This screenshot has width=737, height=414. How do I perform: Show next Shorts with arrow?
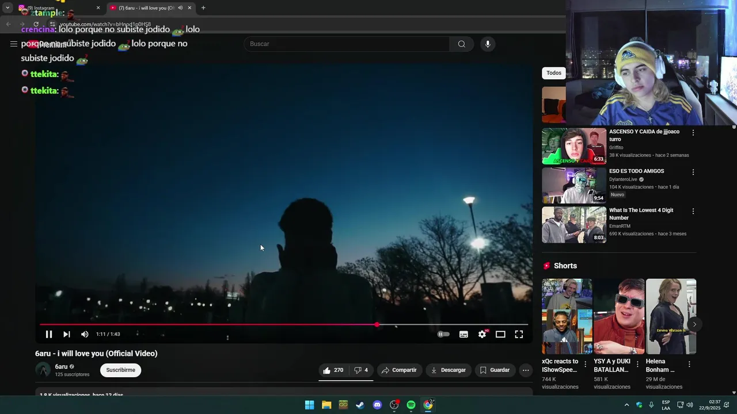click(694, 324)
